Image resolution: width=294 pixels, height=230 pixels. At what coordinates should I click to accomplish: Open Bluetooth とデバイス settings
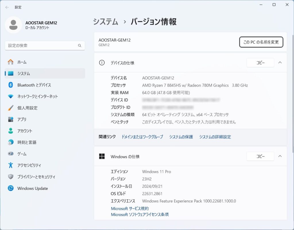[45, 85]
